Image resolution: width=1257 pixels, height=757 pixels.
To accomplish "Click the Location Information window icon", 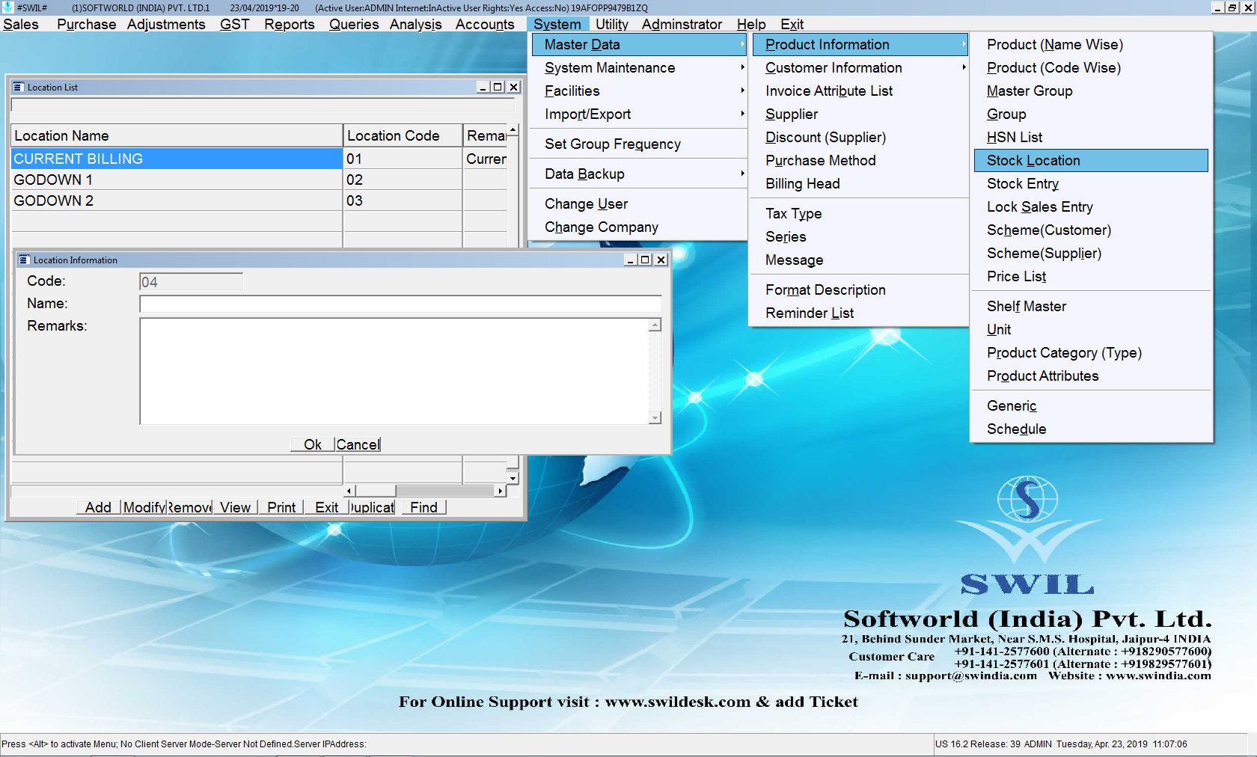I will (x=25, y=260).
